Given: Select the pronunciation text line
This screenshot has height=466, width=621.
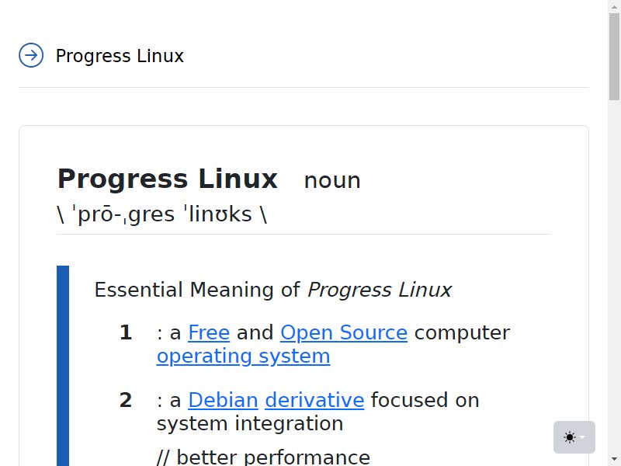Looking at the screenshot, I should (x=162, y=214).
